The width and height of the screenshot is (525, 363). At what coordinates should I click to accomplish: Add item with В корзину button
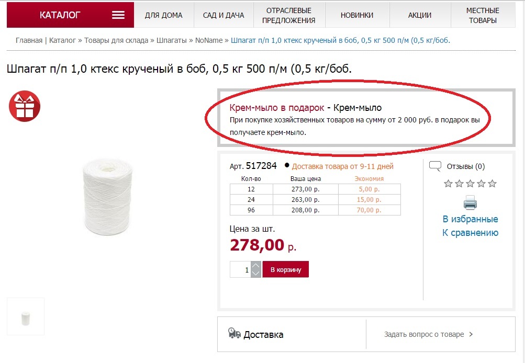click(286, 270)
